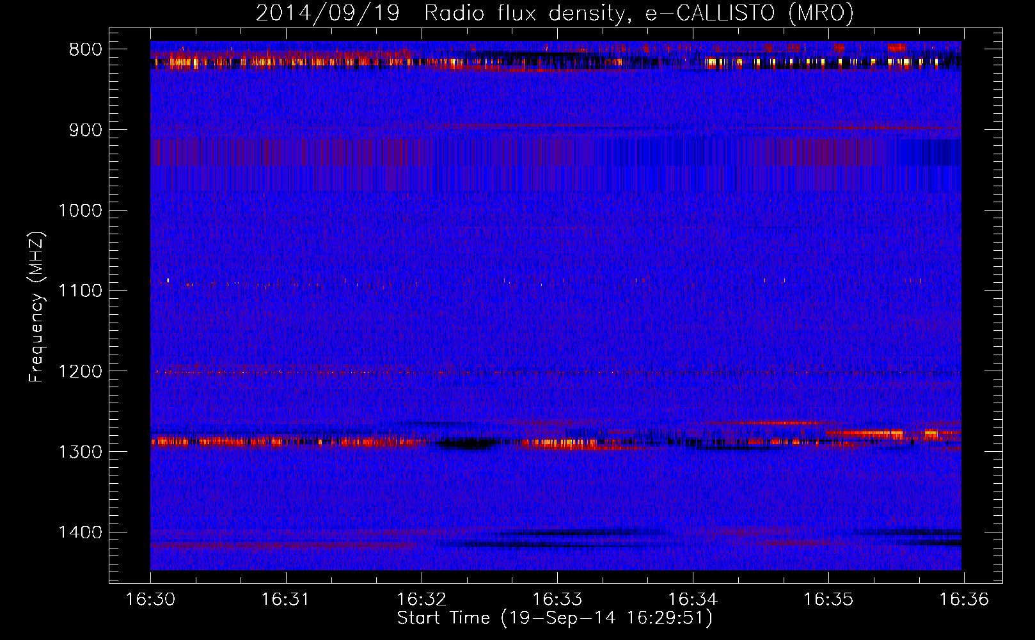The image size is (1035, 640).
Task: Click the 16:30 time tick label
Action: point(150,599)
